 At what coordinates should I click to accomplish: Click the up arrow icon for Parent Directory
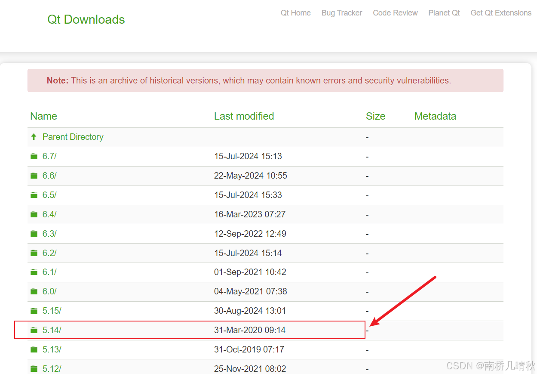[34, 137]
